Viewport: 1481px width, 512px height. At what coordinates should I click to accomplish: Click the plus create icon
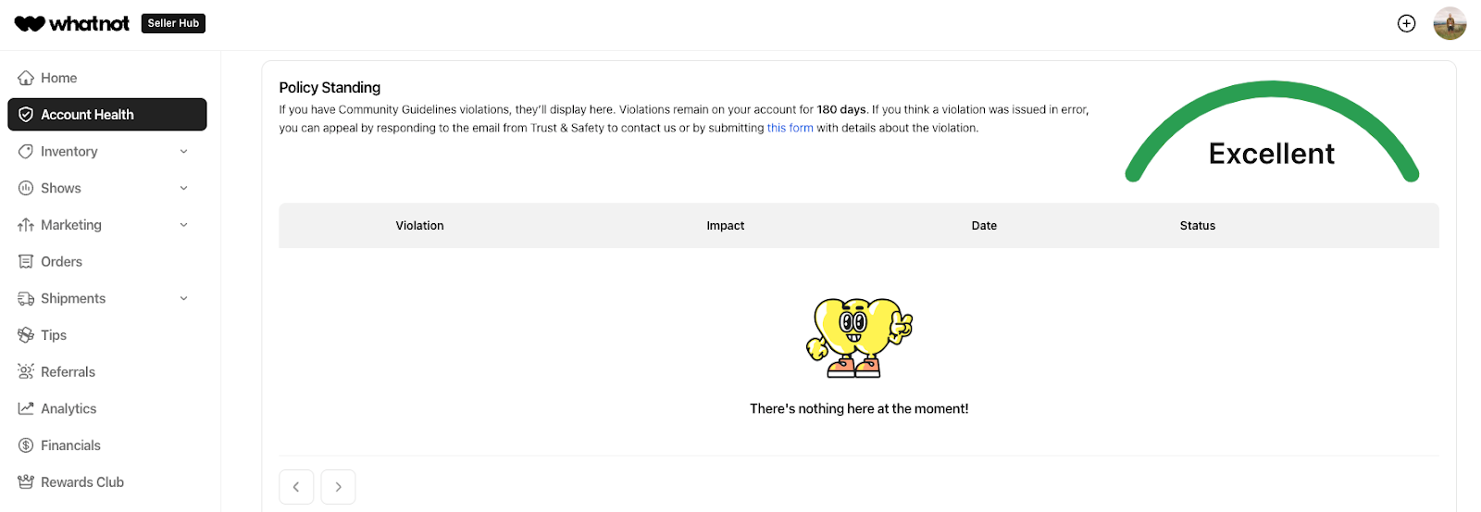(1406, 24)
